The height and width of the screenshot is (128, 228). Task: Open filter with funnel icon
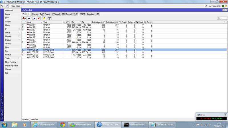50,18
